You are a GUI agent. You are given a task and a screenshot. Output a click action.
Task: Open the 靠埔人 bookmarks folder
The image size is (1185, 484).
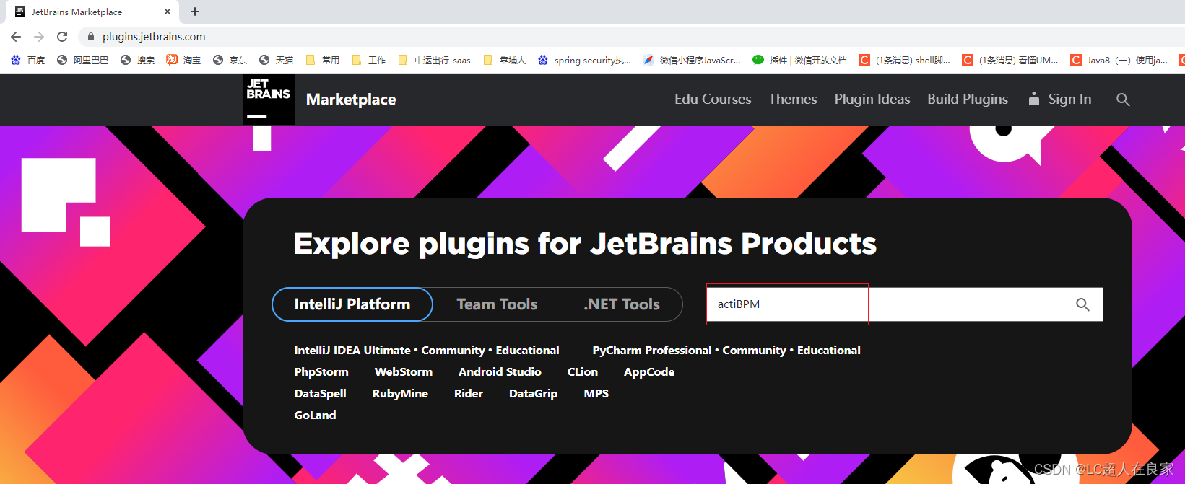click(x=504, y=61)
